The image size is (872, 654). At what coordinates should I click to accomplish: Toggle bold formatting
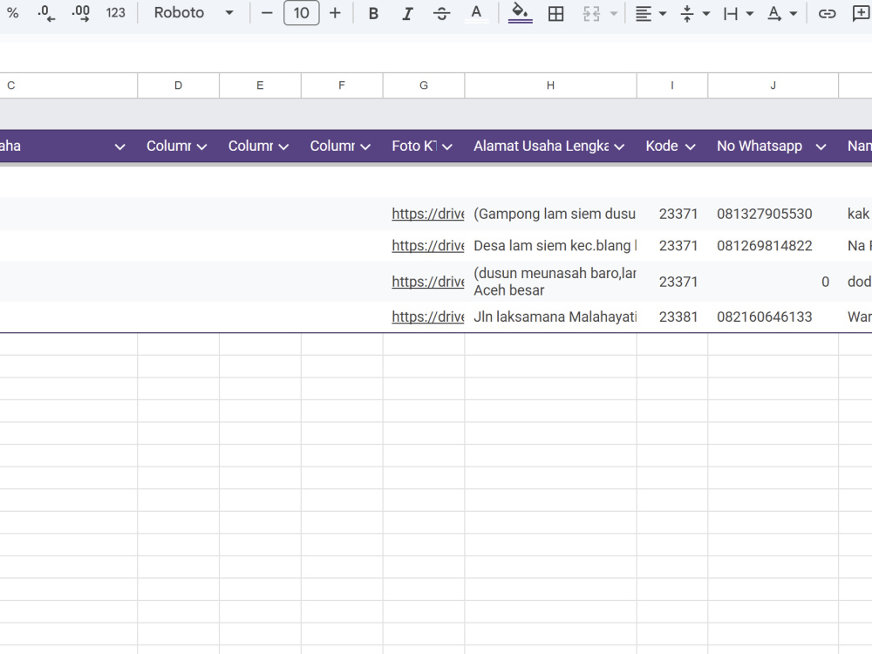tap(374, 13)
